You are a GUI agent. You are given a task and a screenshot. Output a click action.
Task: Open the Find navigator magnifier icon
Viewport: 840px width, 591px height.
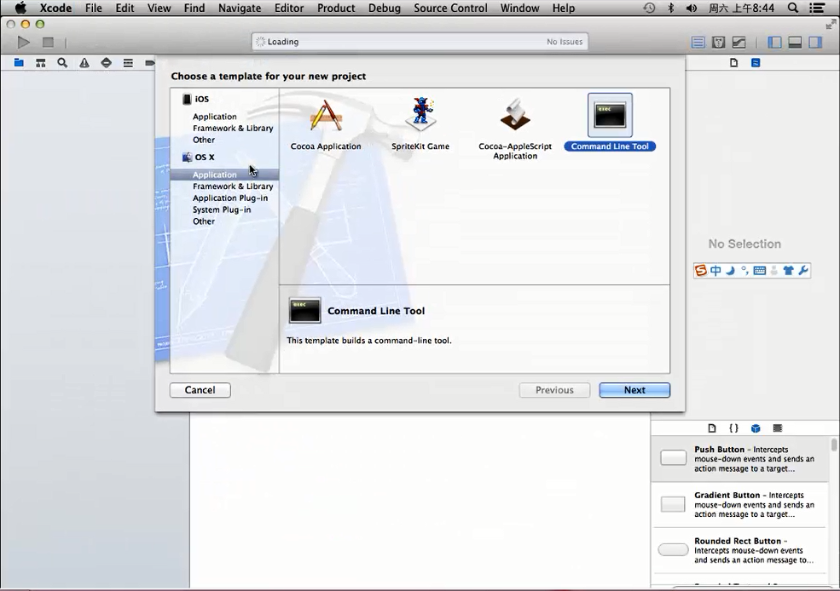pos(62,62)
